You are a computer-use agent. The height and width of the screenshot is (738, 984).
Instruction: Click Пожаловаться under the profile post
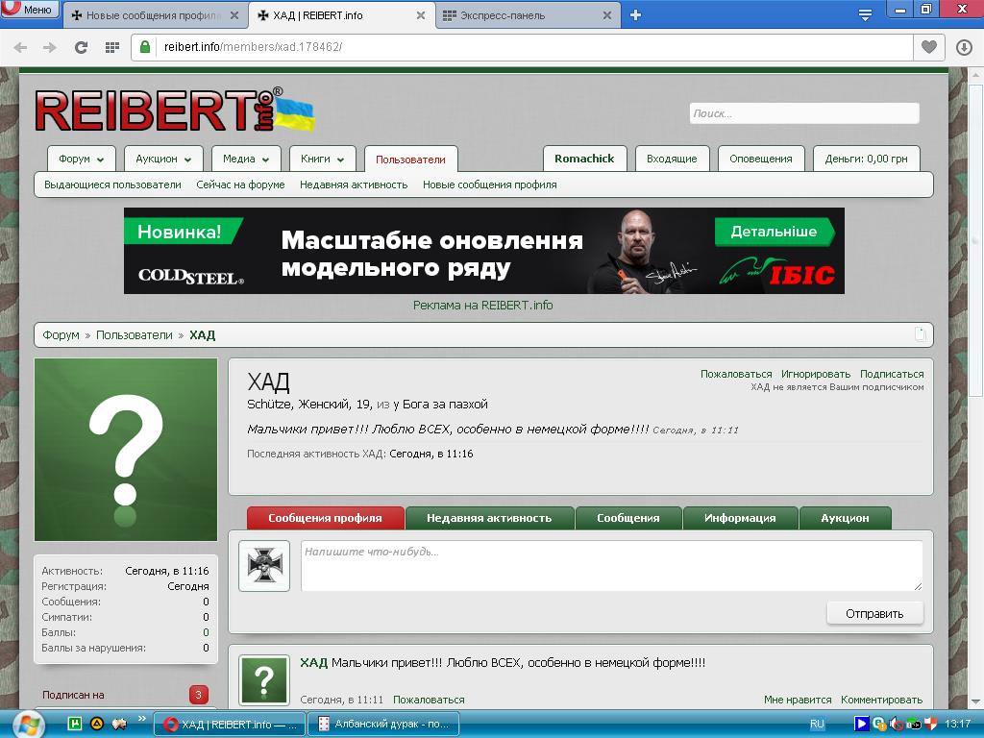tap(429, 700)
